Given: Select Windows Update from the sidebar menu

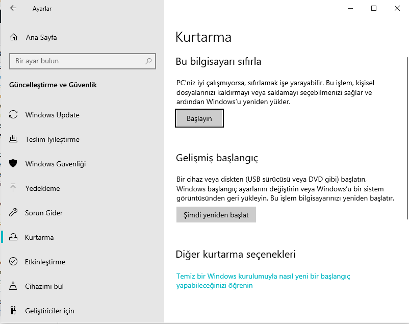Looking at the screenshot, I should (51, 115).
